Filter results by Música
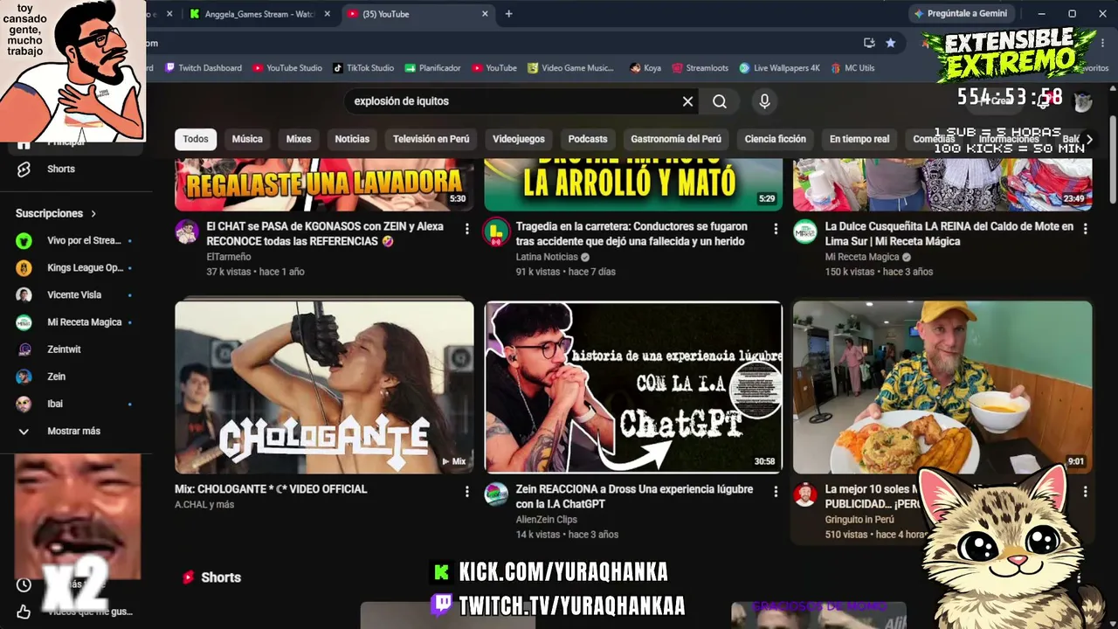The image size is (1118, 629). click(x=247, y=139)
